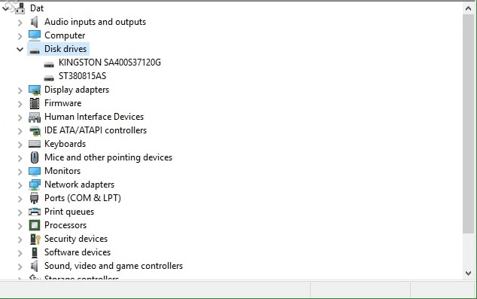Click the Human Interface Devices icon
This screenshot has height=299, width=477.
coord(35,117)
